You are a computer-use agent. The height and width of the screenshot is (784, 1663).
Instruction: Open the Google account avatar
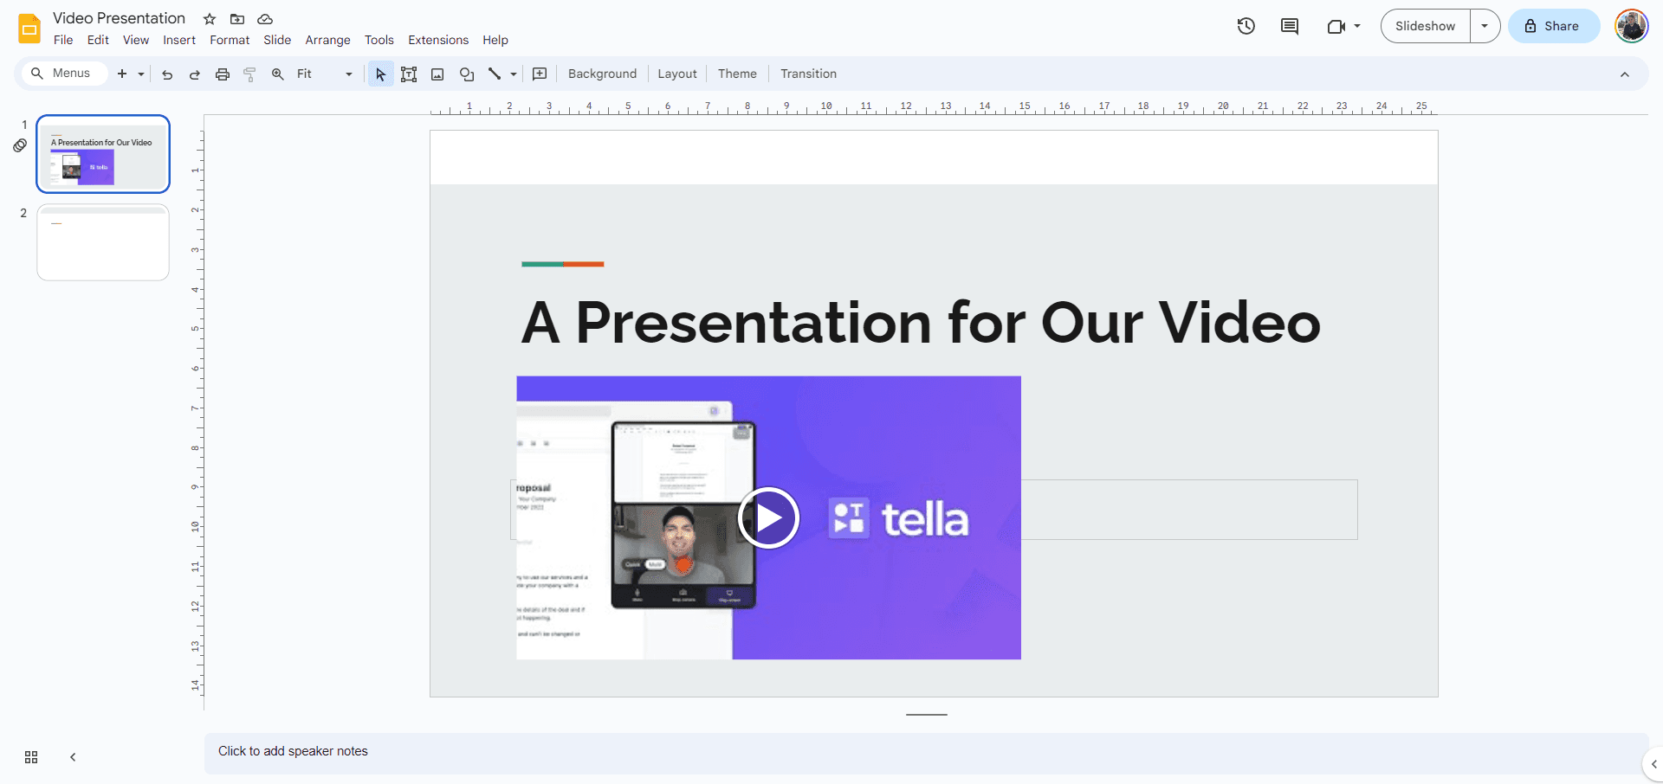pyautogui.click(x=1631, y=26)
